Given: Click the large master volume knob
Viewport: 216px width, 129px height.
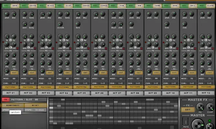Looking at the screenshot, I should (x=197, y=124).
